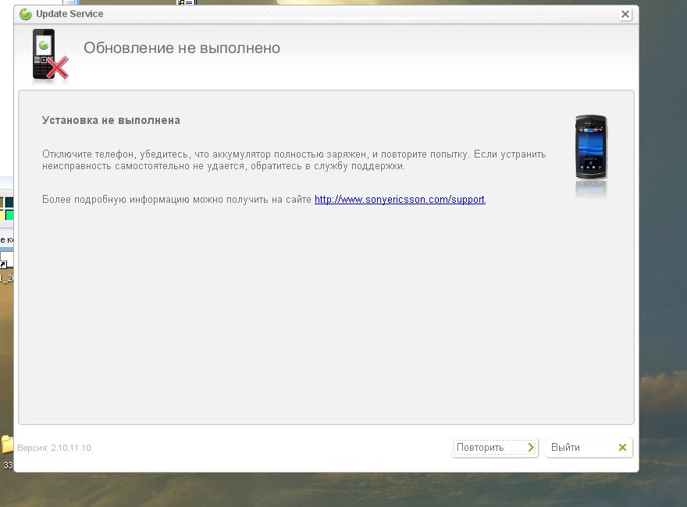Click the Sony Ericsson logo in title bar
This screenshot has width=687, height=507.
pyautogui.click(x=26, y=14)
